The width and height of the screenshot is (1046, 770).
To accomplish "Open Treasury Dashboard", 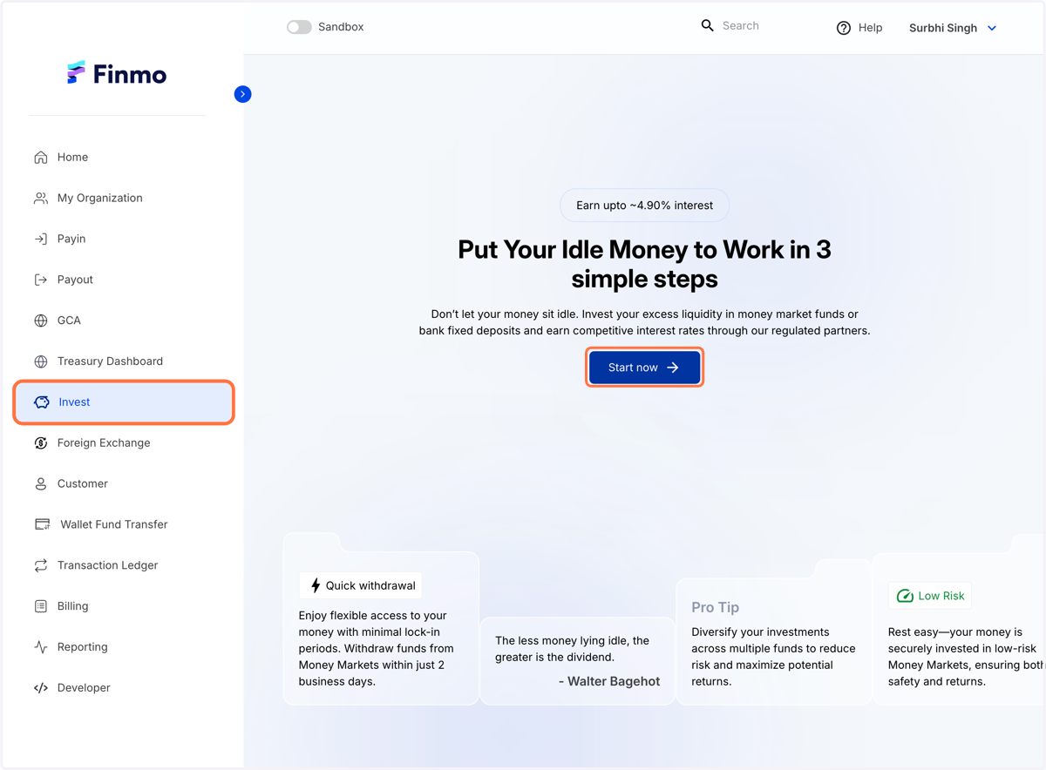I will pyautogui.click(x=124, y=361).
